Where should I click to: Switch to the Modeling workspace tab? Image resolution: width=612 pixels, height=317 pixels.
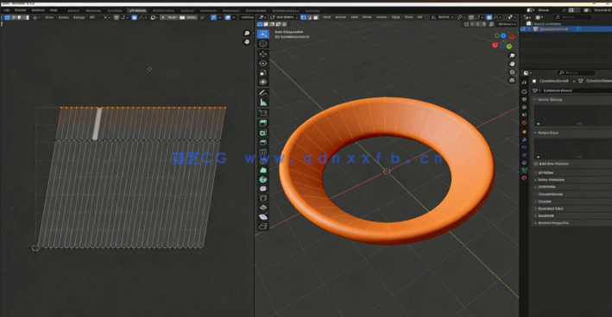pos(93,10)
